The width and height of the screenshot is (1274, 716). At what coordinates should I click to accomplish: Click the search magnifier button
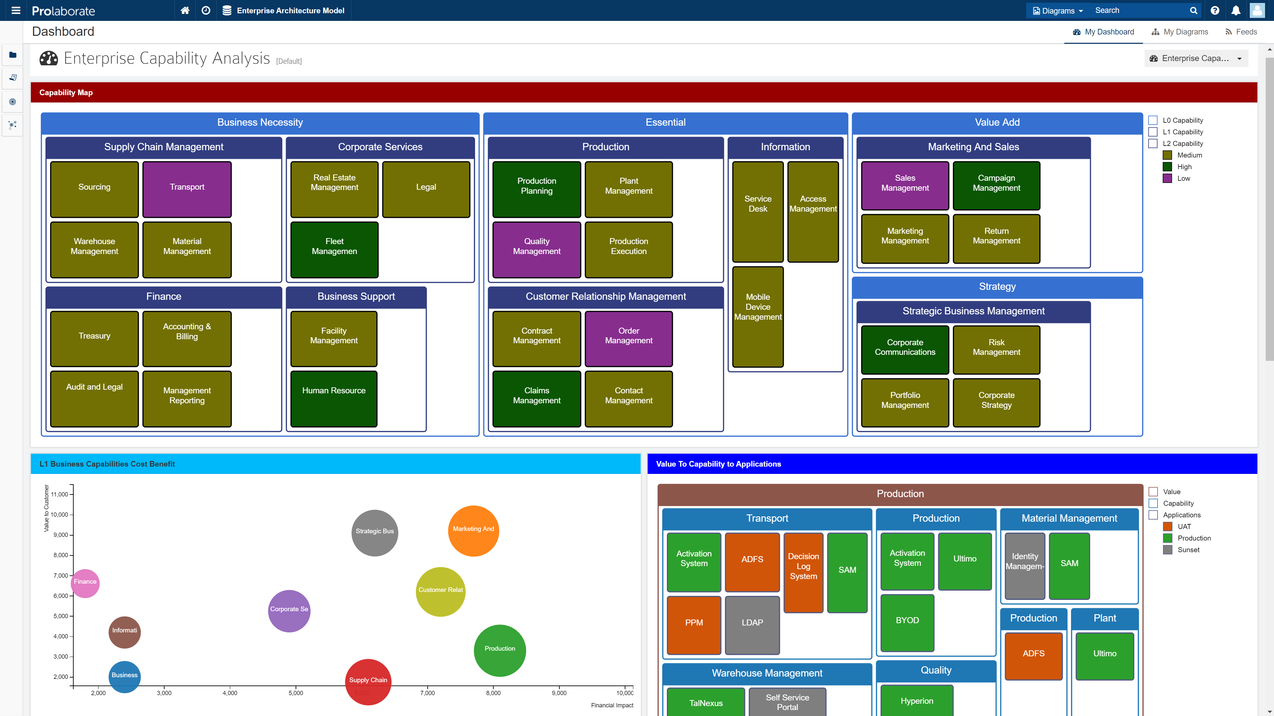click(x=1193, y=10)
